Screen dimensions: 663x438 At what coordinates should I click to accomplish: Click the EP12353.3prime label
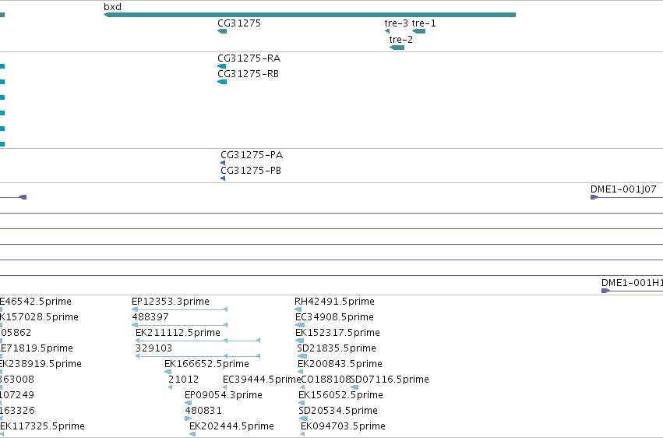tap(171, 302)
